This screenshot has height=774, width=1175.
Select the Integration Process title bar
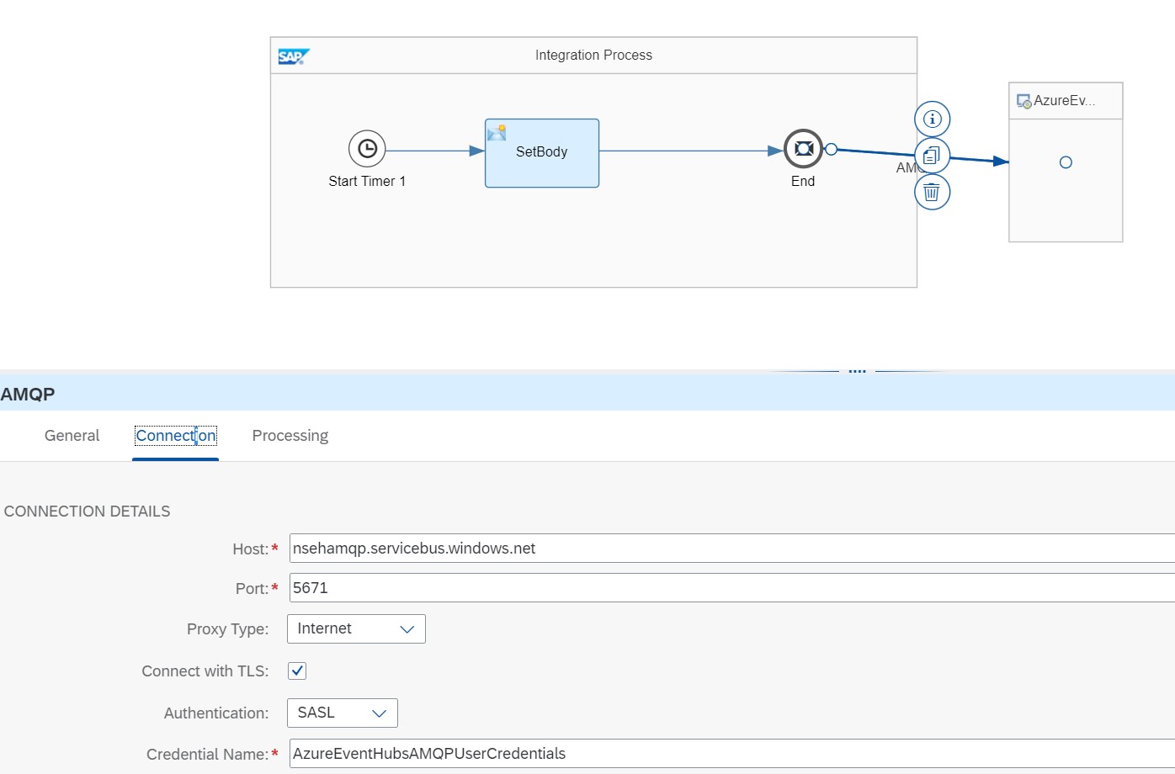click(593, 56)
